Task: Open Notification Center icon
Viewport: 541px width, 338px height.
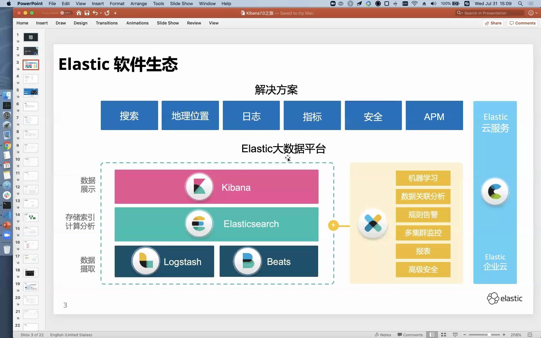Action: 531,4
